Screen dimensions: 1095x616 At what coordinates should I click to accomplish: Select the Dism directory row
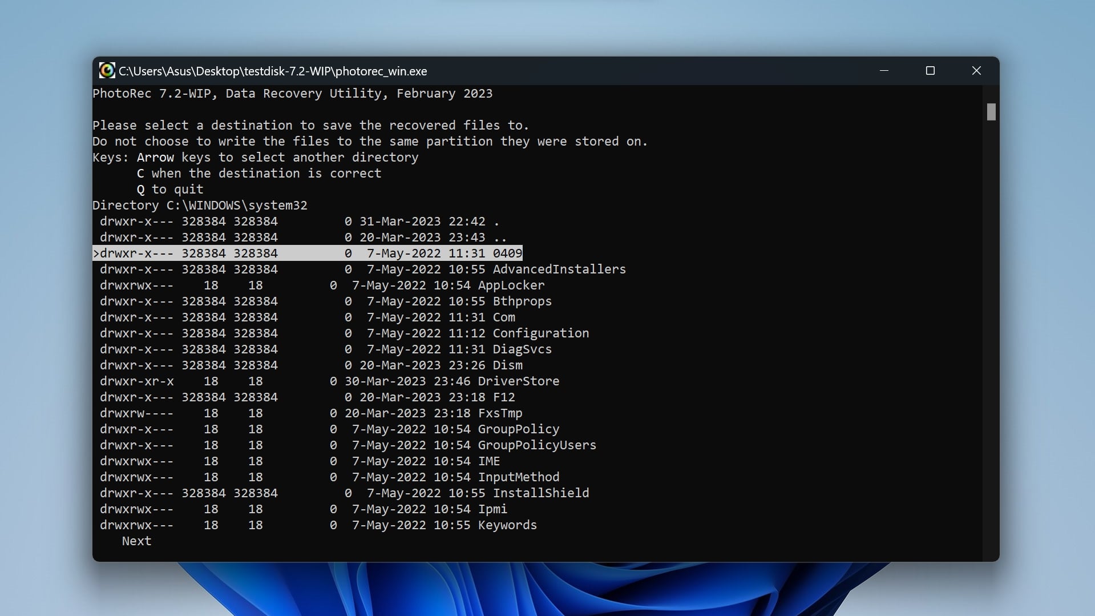tap(311, 365)
